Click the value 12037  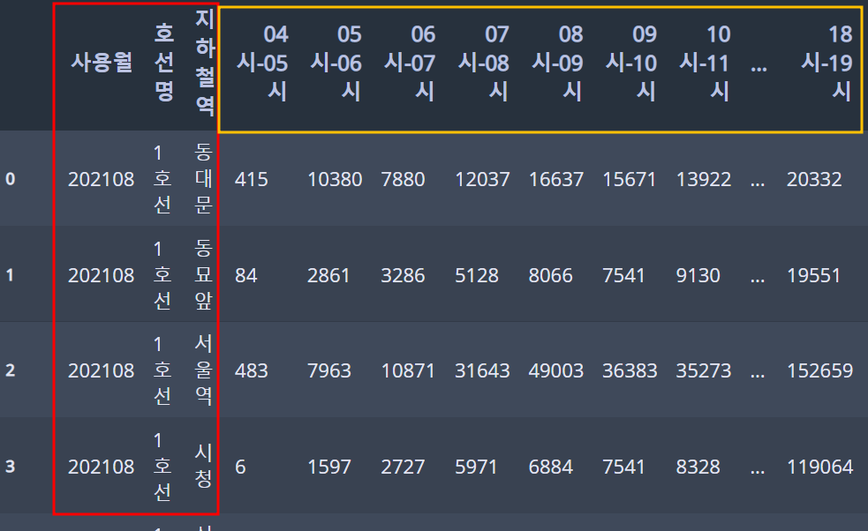pyautogui.click(x=482, y=179)
